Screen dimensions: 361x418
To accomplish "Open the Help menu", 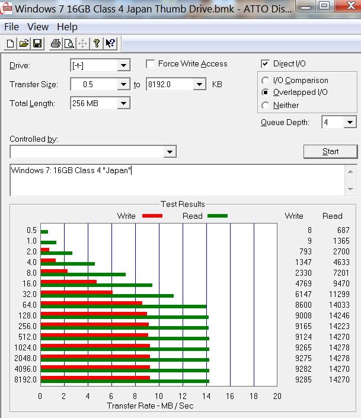I will pos(67,27).
